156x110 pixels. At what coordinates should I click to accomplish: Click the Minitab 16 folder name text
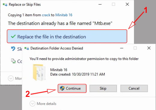pyautogui.click(x=59, y=70)
